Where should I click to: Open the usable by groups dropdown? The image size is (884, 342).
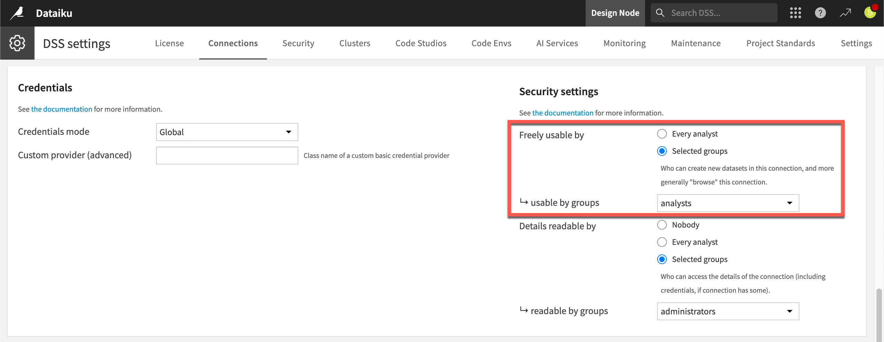point(728,203)
